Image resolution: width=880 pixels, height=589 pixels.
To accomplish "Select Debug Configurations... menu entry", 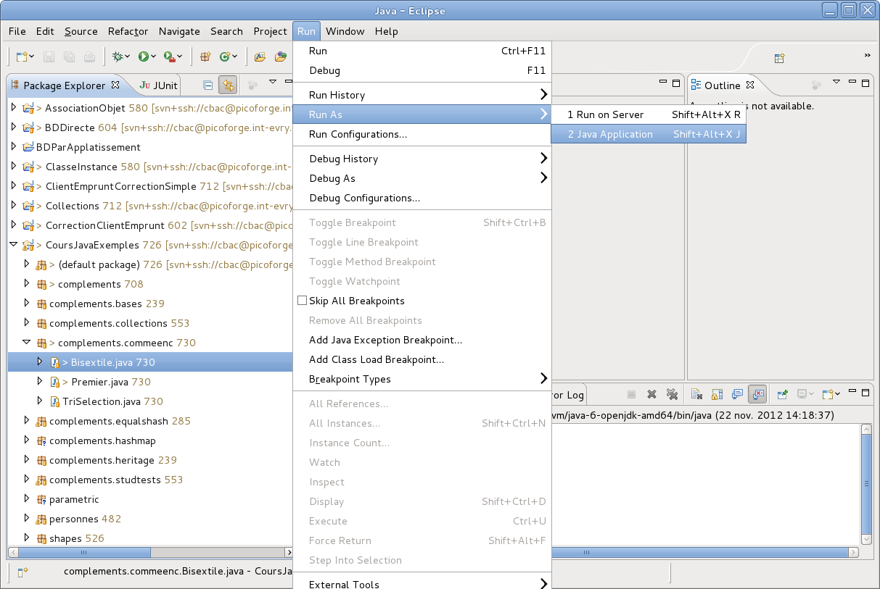I will click(422, 198).
